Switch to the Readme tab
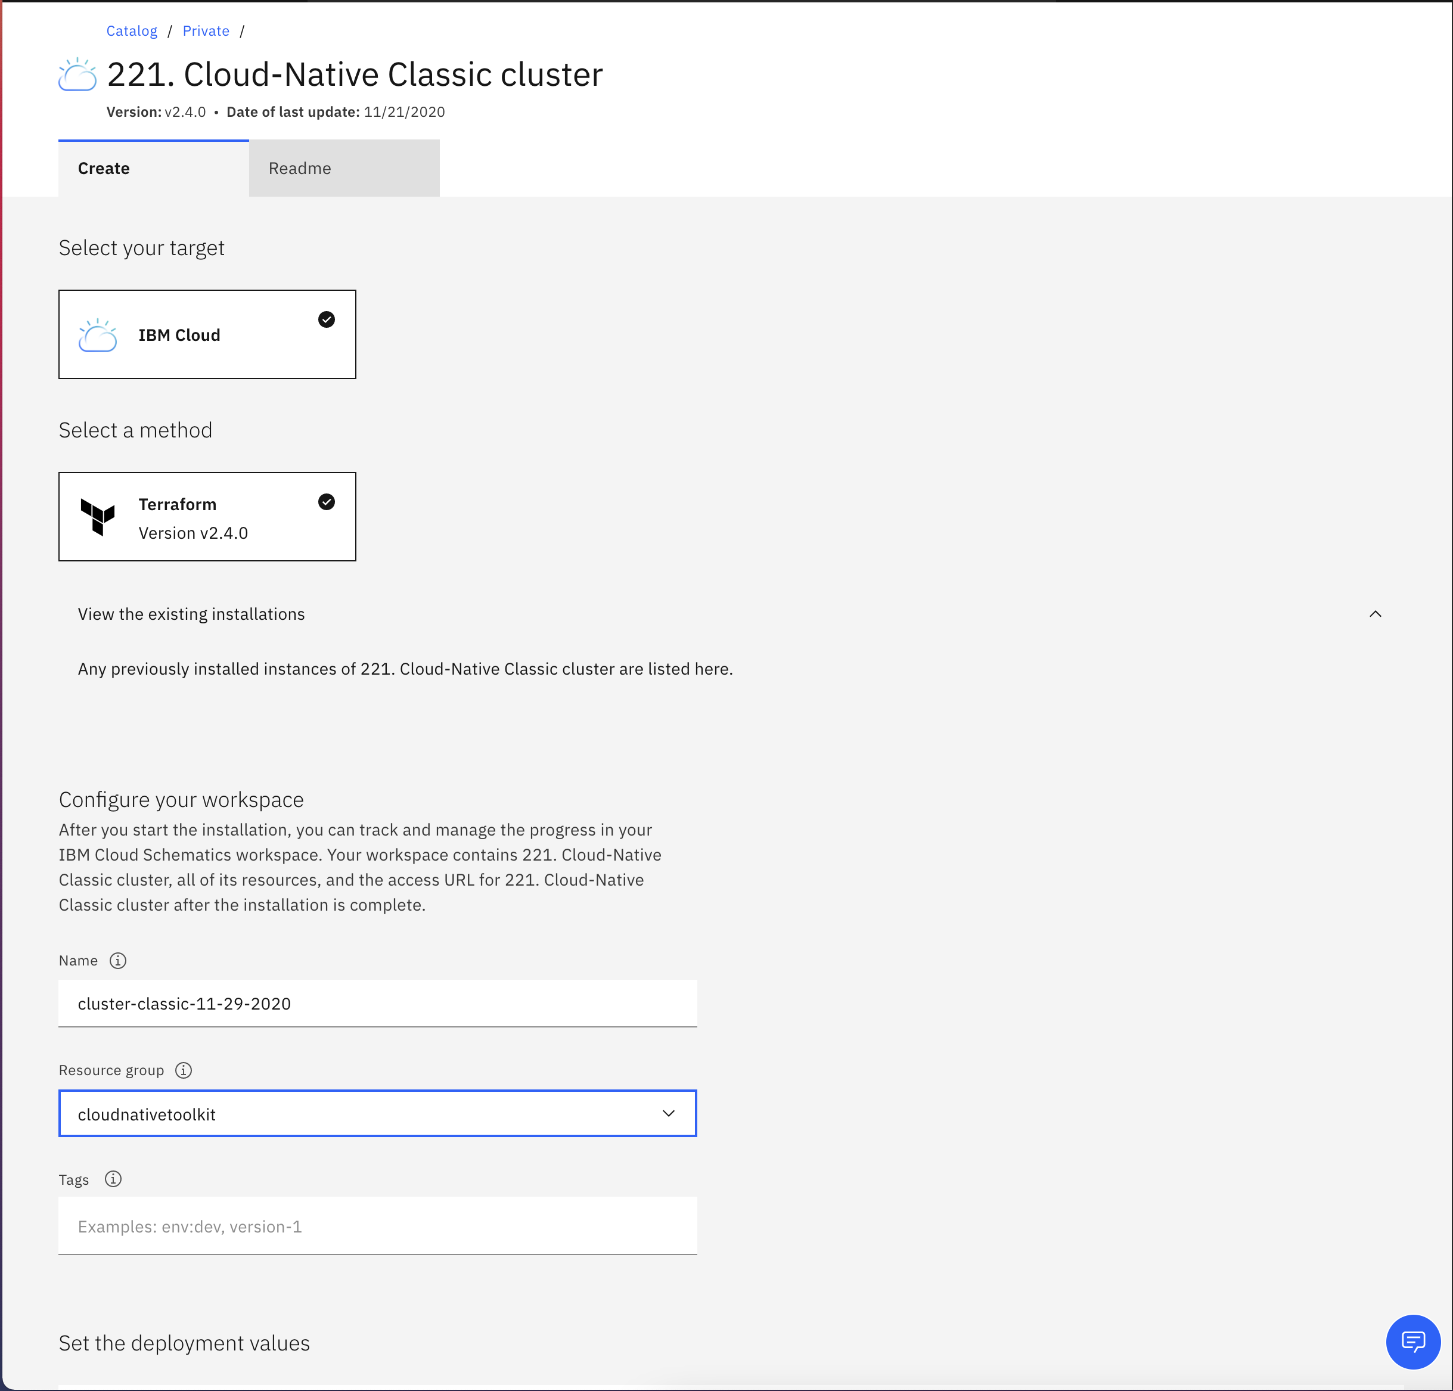The width and height of the screenshot is (1453, 1391). pyautogui.click(x=344, y=168)
